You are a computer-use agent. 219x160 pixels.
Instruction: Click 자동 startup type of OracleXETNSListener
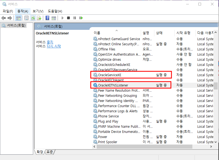180,85
